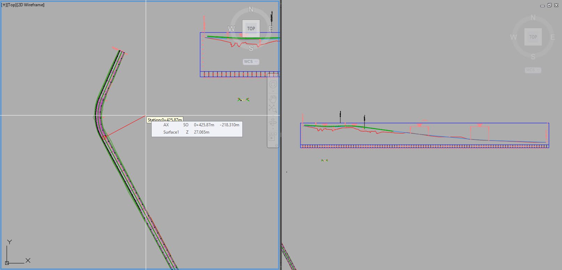Open the [Top] view controls menu
The image size is (562, 270).
12,5
